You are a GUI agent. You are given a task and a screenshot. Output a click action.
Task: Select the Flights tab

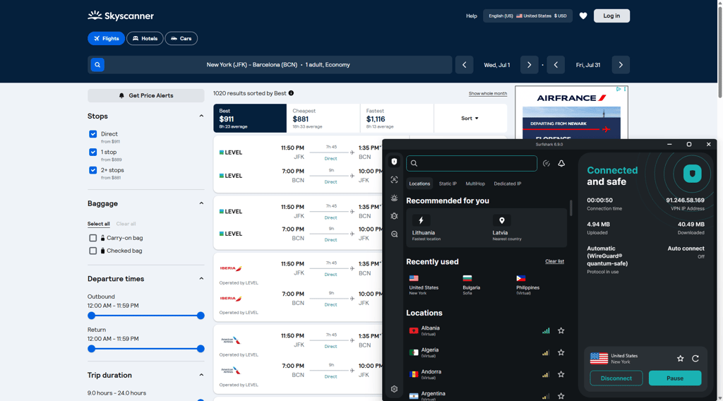pos(106,38)
